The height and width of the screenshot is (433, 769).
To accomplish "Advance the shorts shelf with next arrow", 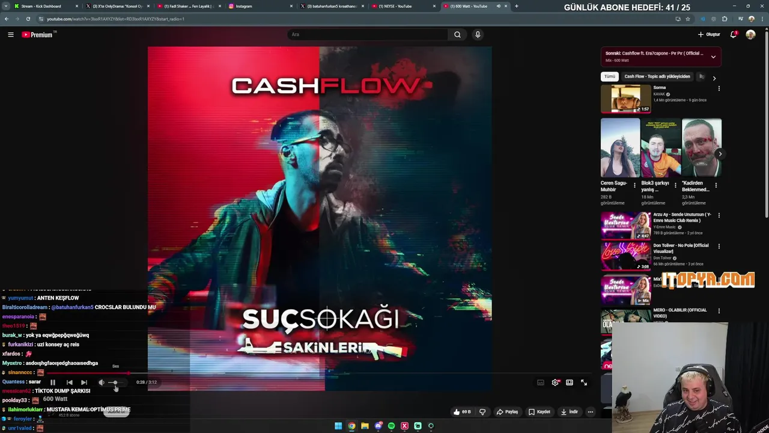I will click(720, 154).
